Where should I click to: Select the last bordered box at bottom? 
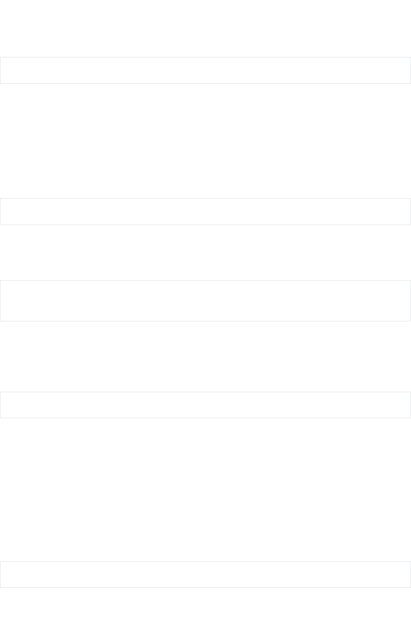click(x=205, y=575)
